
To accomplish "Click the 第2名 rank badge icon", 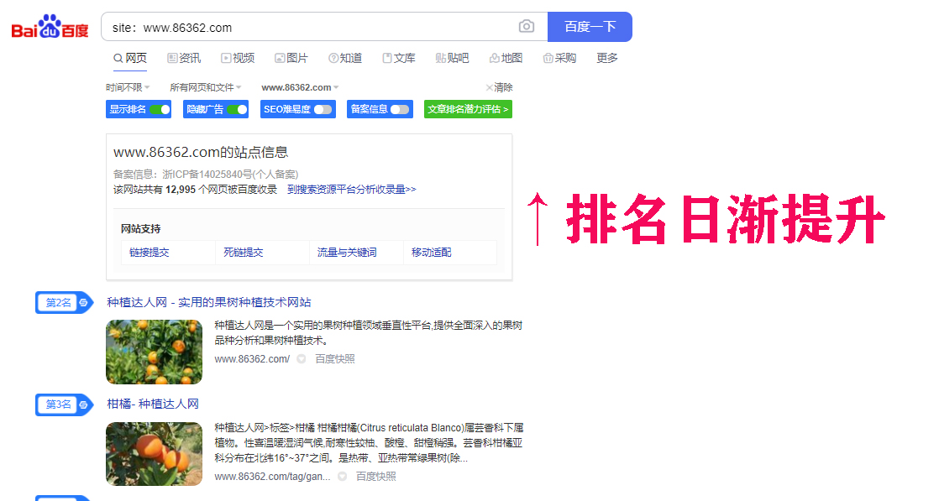I will tap(83, 303).
